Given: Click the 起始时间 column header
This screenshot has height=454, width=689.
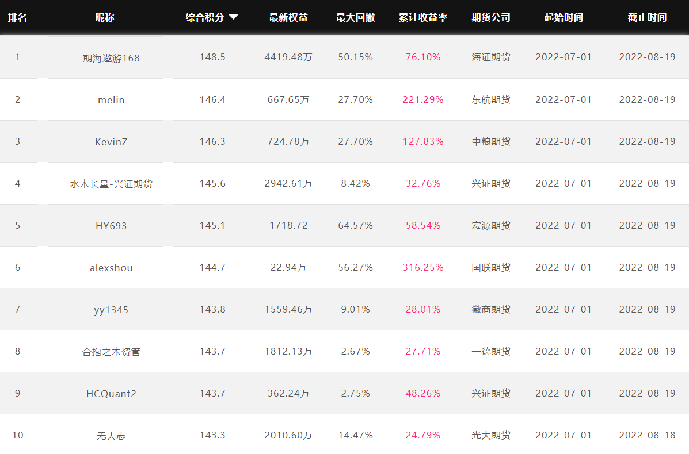Looking at the screenshot, I should [564, 17].
